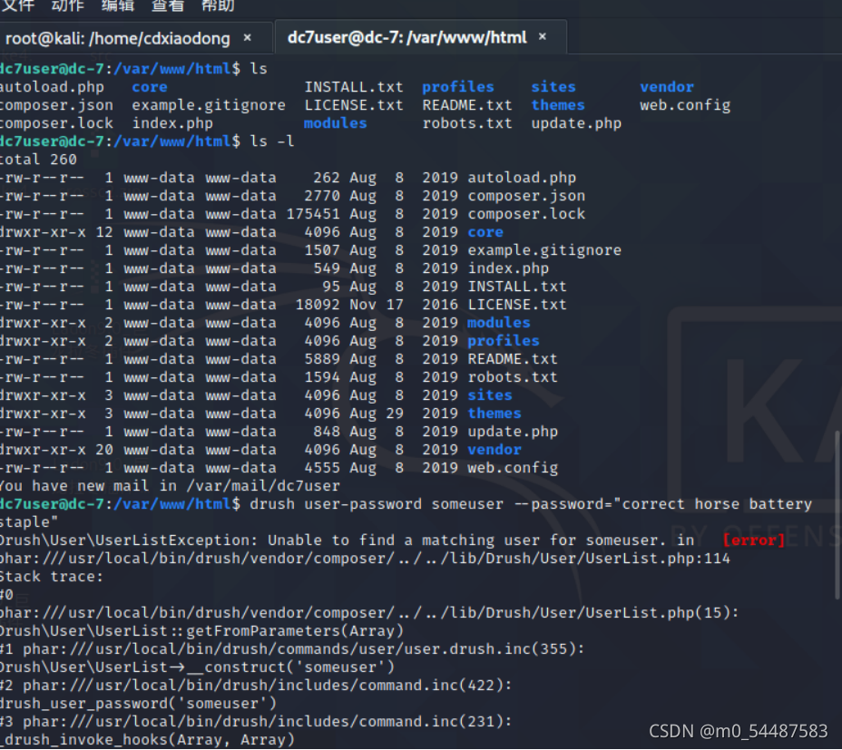Click the core directory in ls -l listing
This screenshot has height=750, width=842.
(485, 232)
